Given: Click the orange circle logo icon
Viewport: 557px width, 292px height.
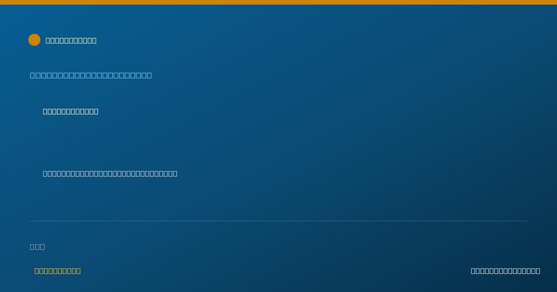Looking at the screenshot, I should click(34, 40).
